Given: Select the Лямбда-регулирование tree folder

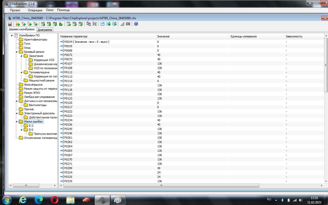Looking at the screenshot, I should click(39, 97).
